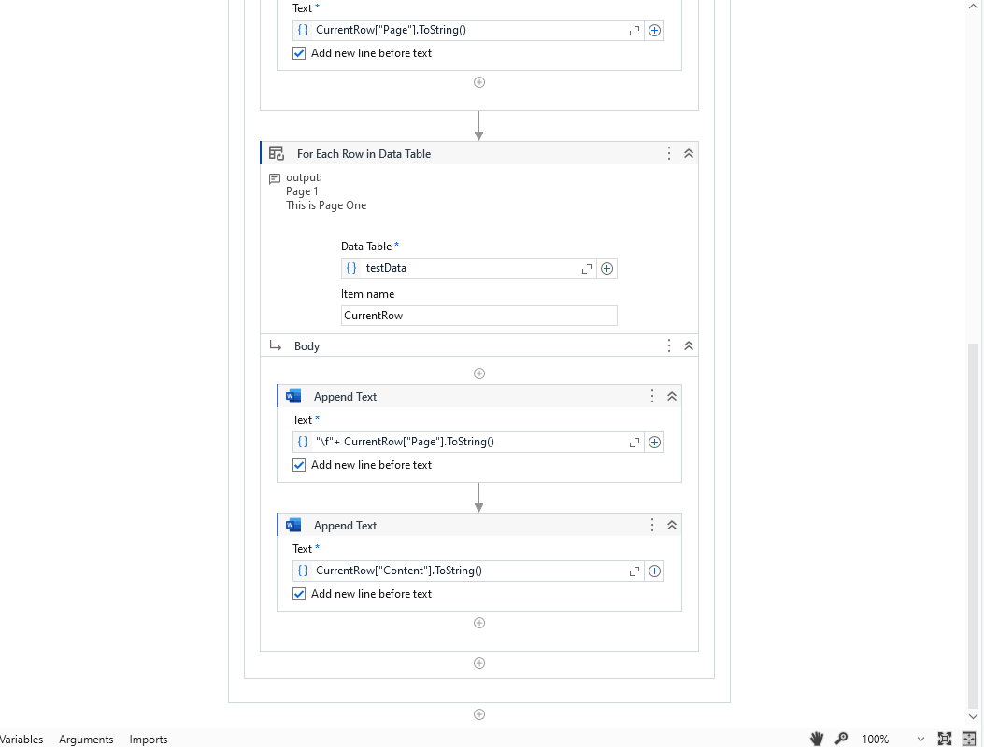984x747 pixels.
Task: Uncheck Add new line before text under Page expression
Action: point(299,53)
